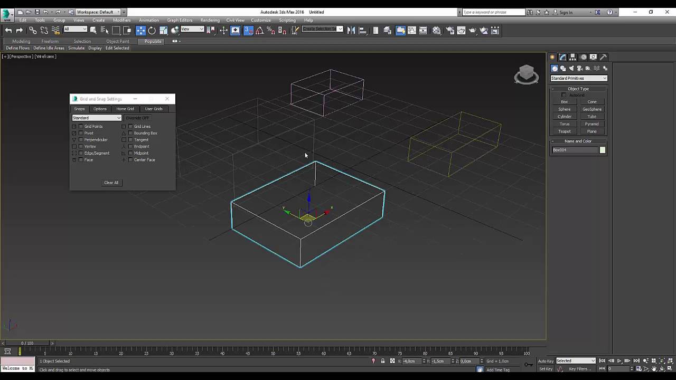The image size is (676, 380).
Task: Open the Graph Editors menu
Action: (180, 20)
